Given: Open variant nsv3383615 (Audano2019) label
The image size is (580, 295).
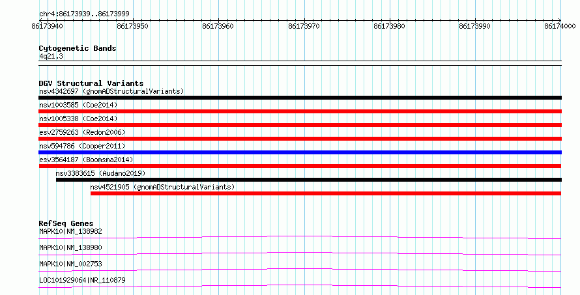Looking at the screenshot, I should tap(100, 173).
